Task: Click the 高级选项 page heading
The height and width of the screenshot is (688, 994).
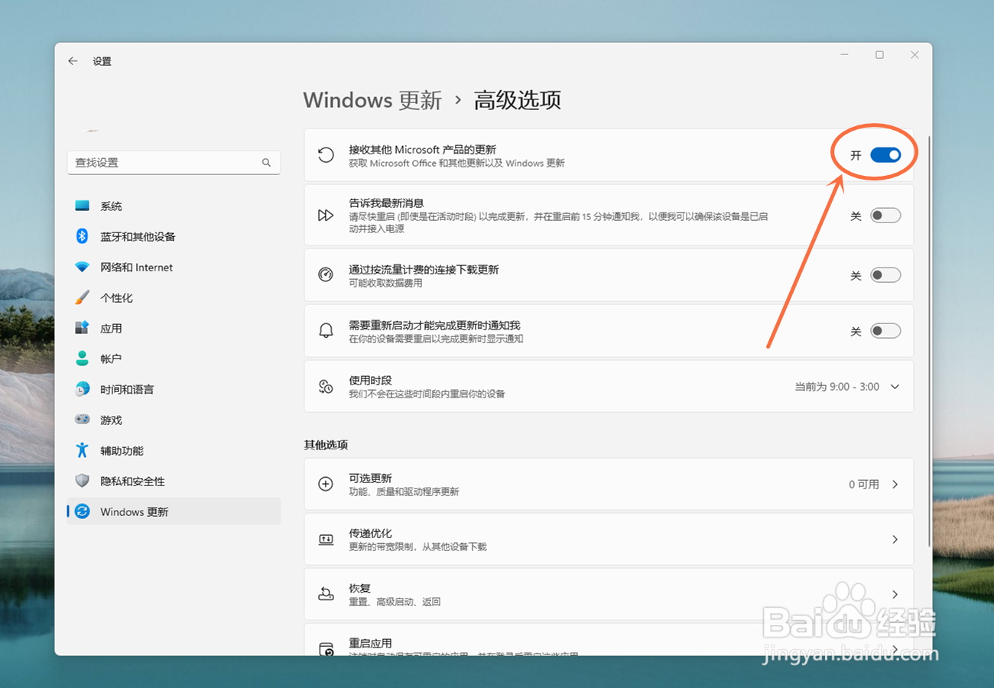Action: tap(518, 100)
